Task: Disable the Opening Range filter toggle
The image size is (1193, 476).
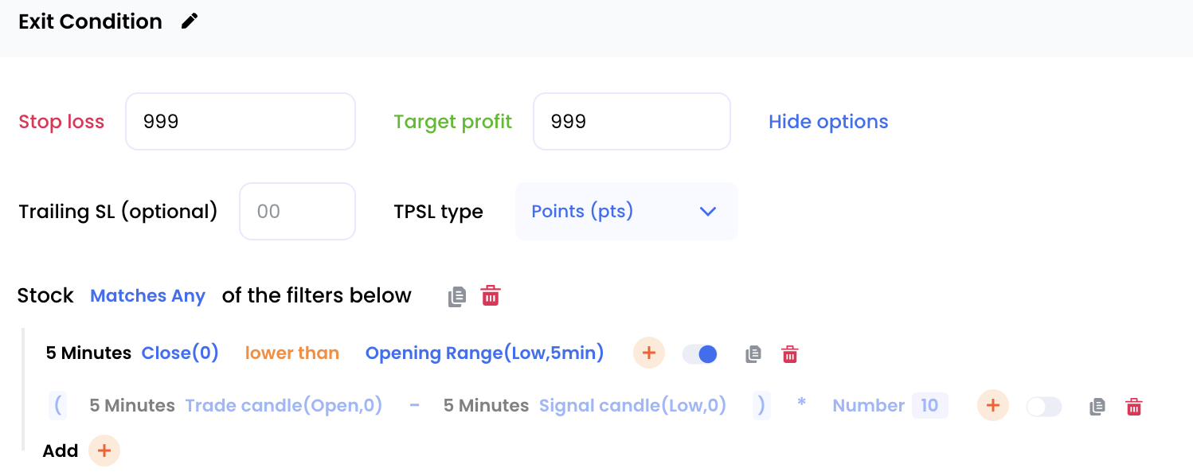Action: click(x=700, y=354)
